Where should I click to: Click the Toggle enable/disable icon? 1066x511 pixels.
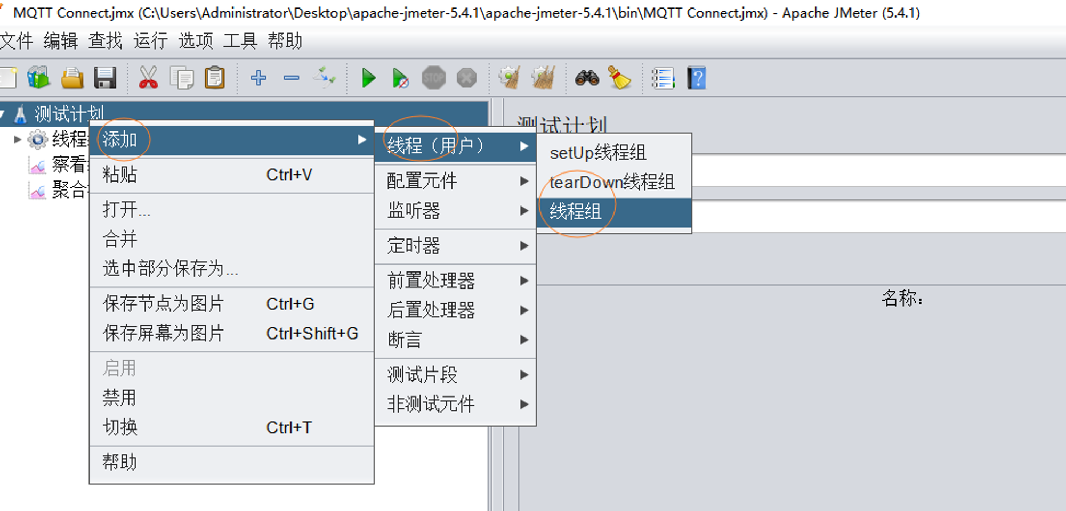(x=324, y=78)
